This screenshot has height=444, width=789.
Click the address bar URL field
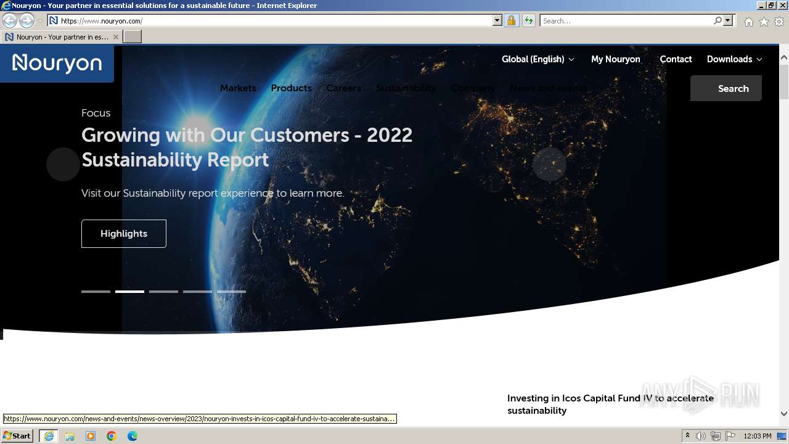point(270,20)
